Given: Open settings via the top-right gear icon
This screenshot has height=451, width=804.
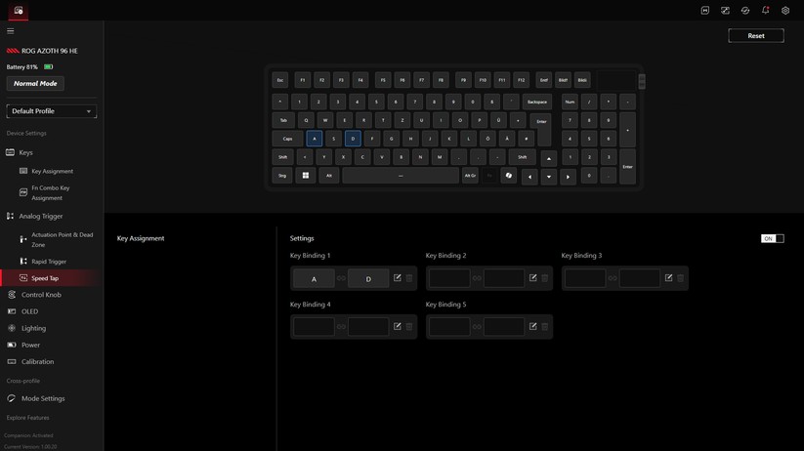Looking at the screenshot, I should tap(785, 11).
